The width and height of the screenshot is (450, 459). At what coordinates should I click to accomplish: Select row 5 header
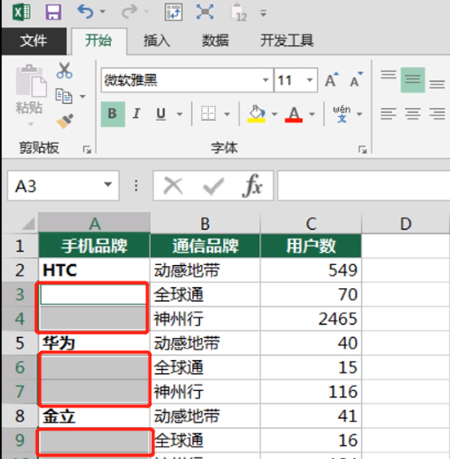click(x=20, y=343)
